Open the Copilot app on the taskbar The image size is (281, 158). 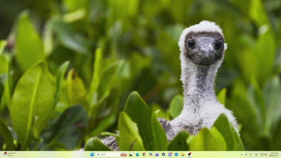pyautogui.click(x=151, y=155)
